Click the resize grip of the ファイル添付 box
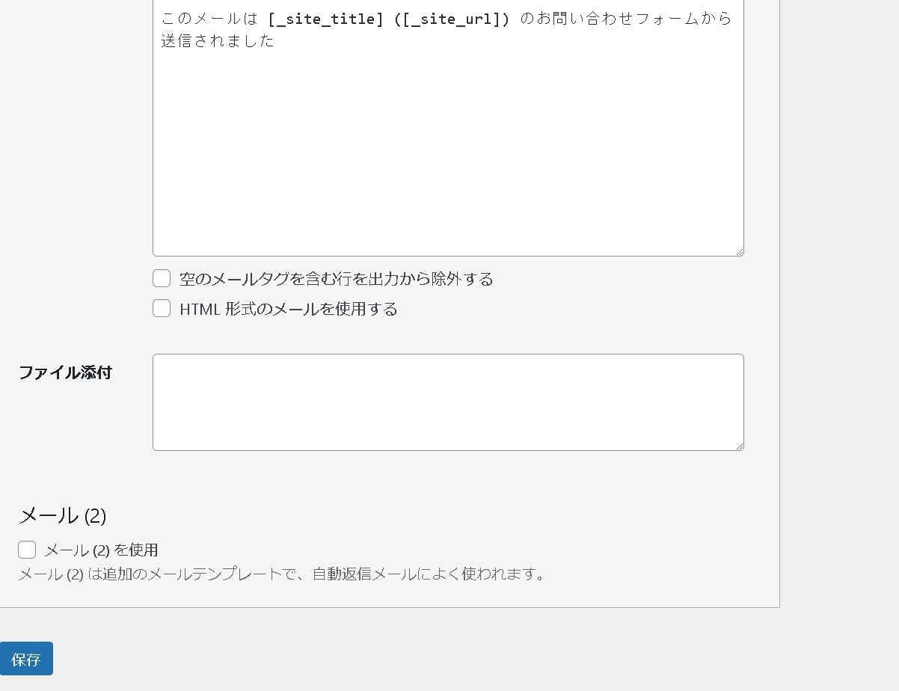 [x=740, y=447]
